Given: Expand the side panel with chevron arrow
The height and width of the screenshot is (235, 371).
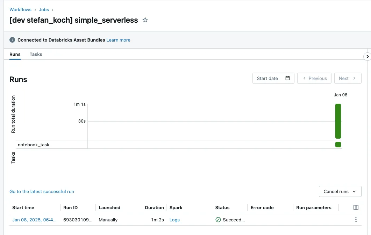Looking at the screenshot, I should click(x=367, y=57).
